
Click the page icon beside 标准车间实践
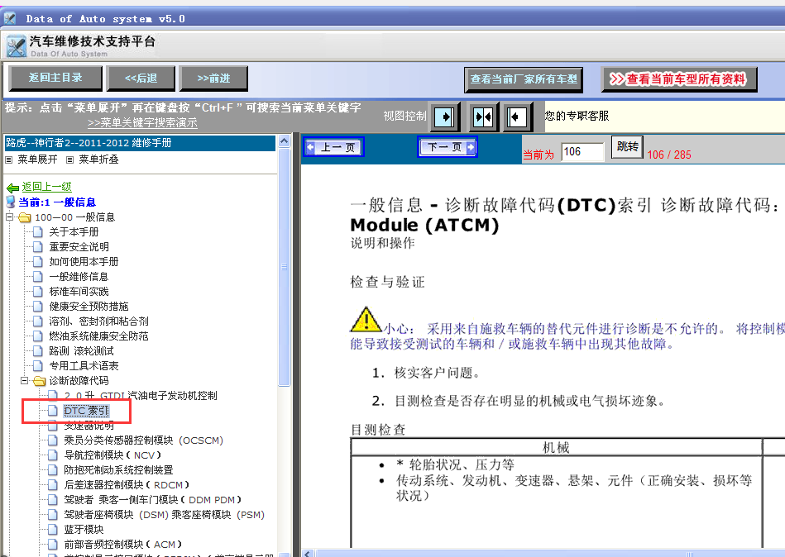click(37, 291)
